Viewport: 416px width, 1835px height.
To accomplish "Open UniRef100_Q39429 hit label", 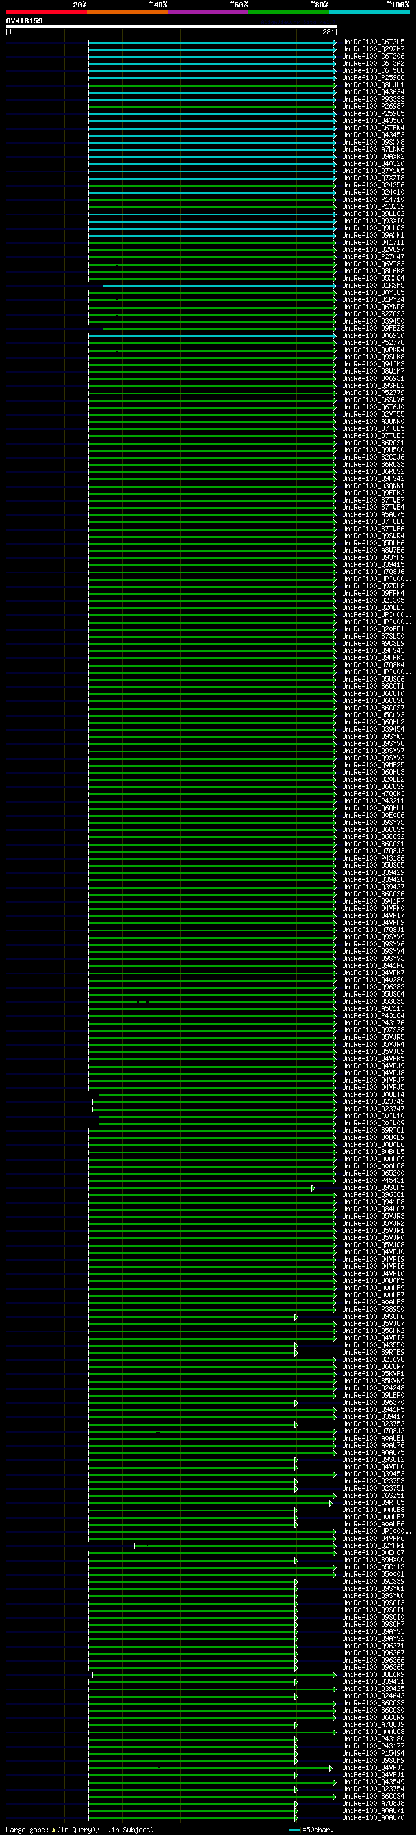I will coord(373,873).
